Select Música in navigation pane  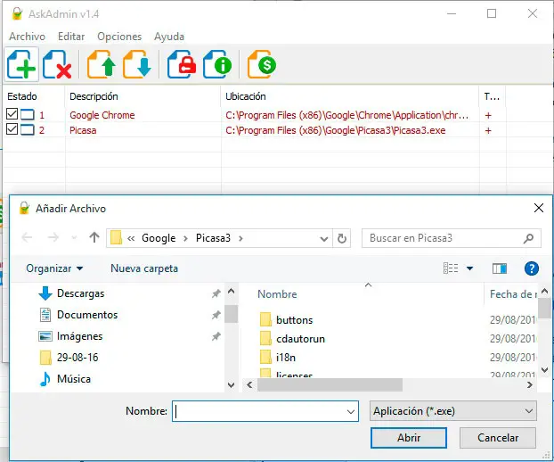point(74,379)
